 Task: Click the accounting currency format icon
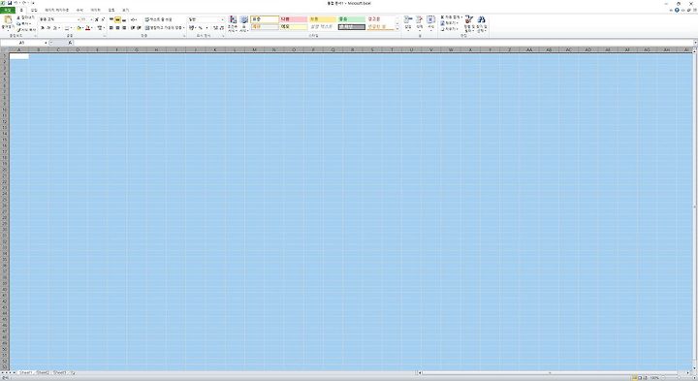click(192, 27)
